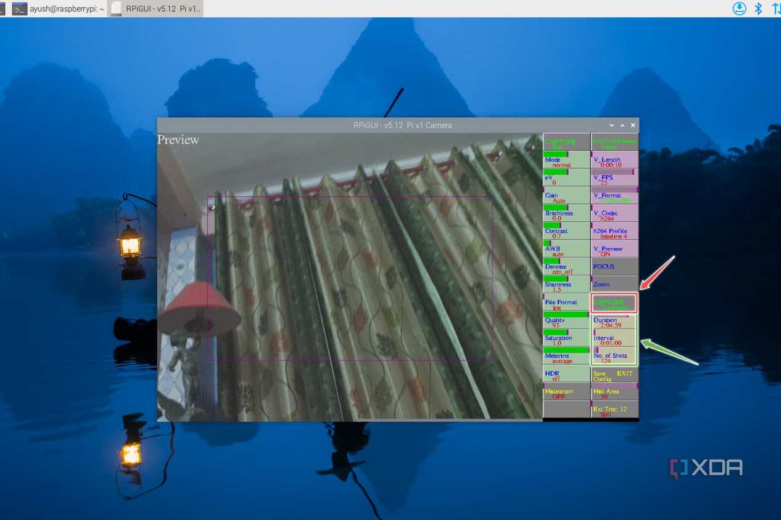Adjust the Contrast control
Image resolution: width=781 pixels, height=520 pixels.
pyautogui.click(x=566, y=232)
